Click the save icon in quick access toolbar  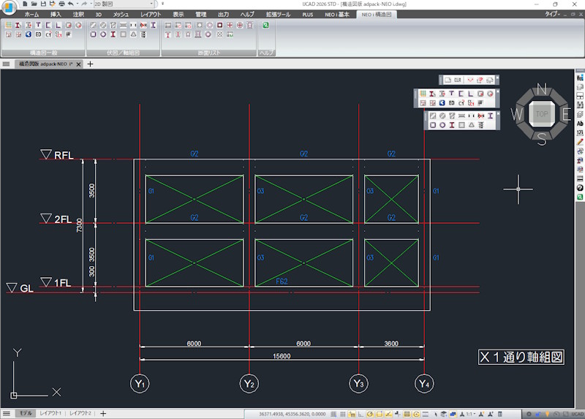tap(43, 4)
